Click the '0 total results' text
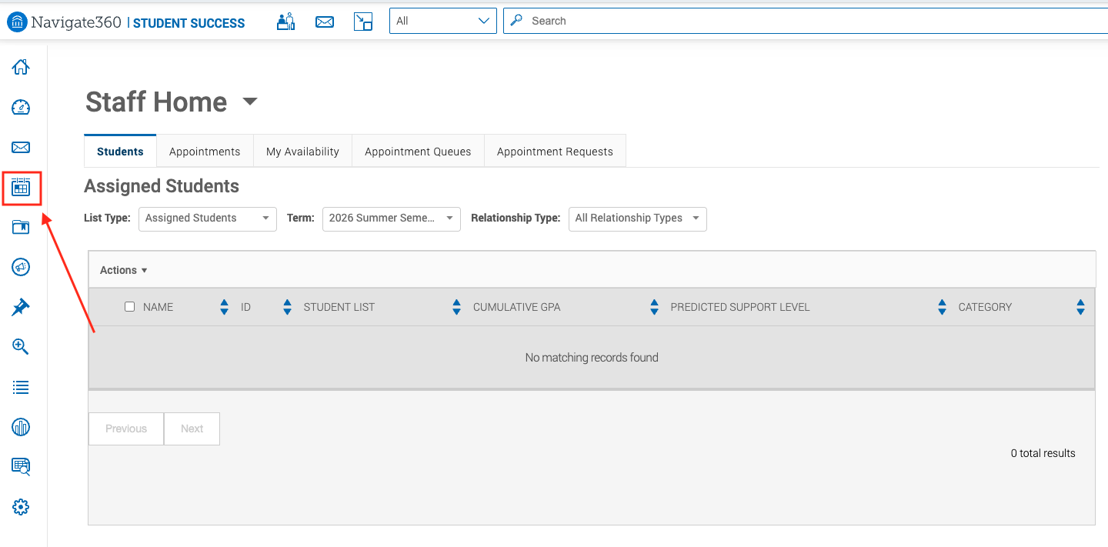Screen dimensions: 1108x547 pos(1043,453)
